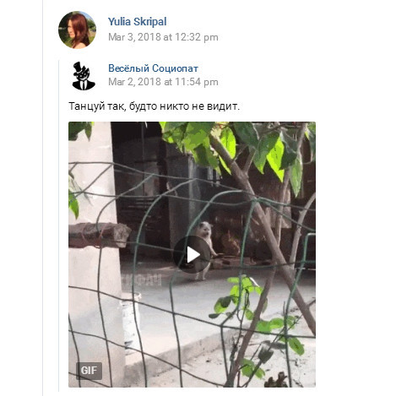Viewport: 396px width, 396px height.
Task: Open original post dated Mar 2, 2018 at 11:54 pm
Action: click(163, 82)
